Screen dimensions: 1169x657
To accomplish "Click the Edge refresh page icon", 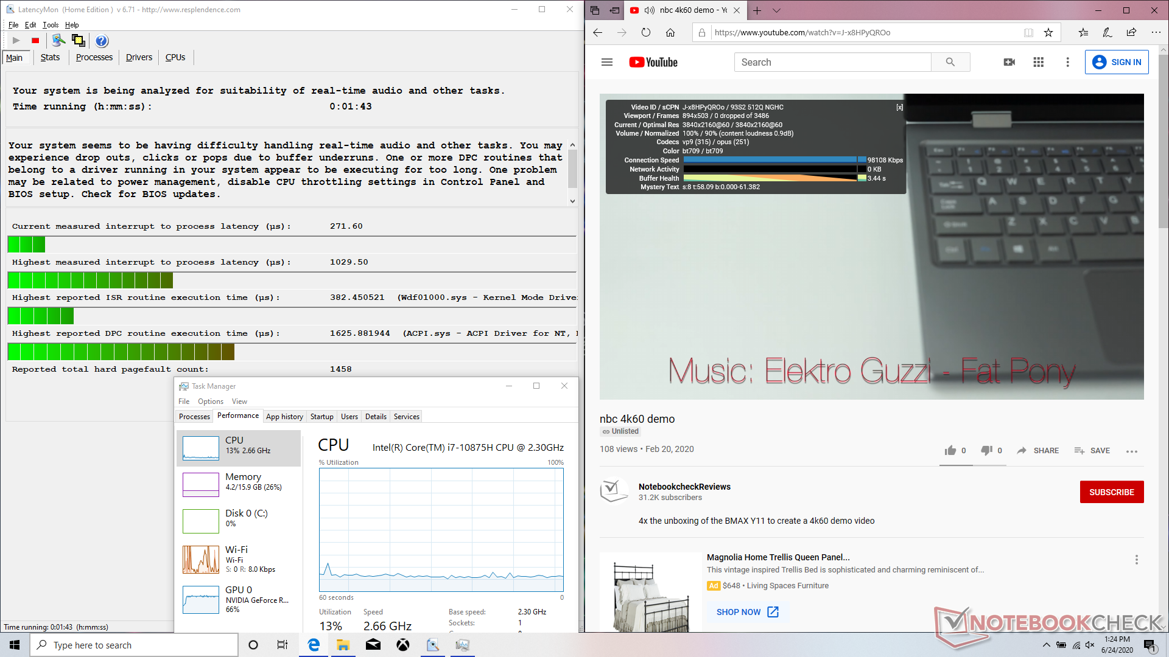I will click(x=646, y=33).
